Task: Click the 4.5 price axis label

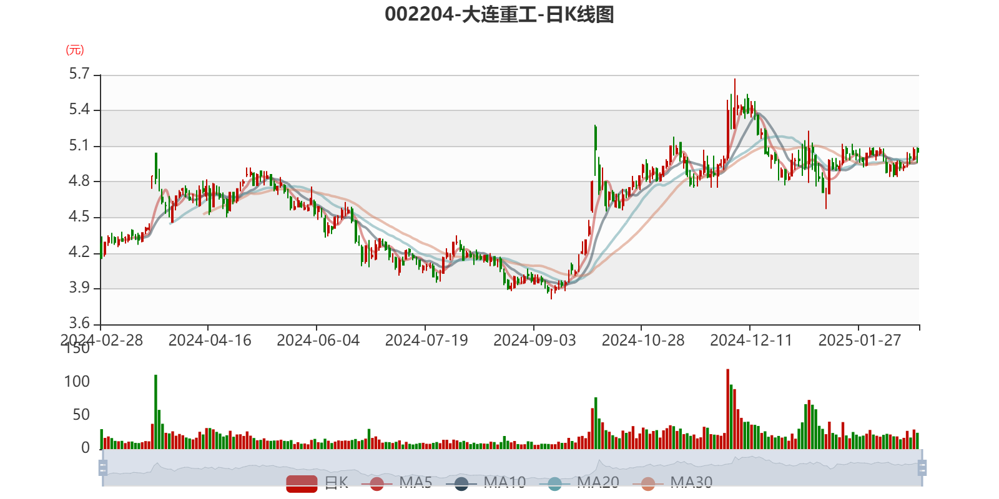Action: (79, 216)
